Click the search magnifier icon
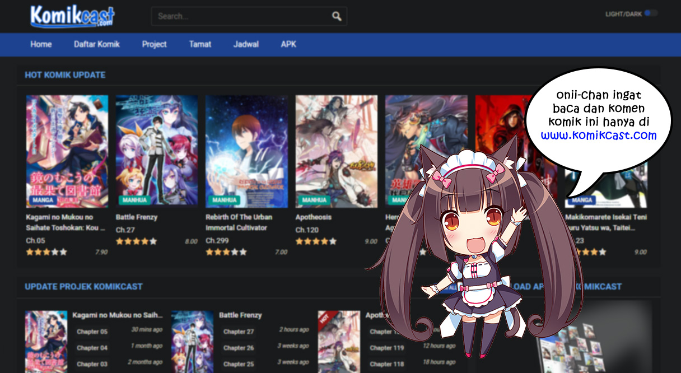The image size is (681, 373). (x=337, y=16)
